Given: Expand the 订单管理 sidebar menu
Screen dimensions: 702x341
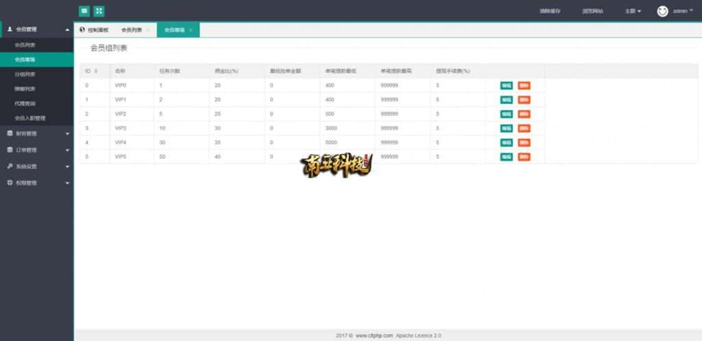Looking at the screenshot, I should tap(38, 150).
